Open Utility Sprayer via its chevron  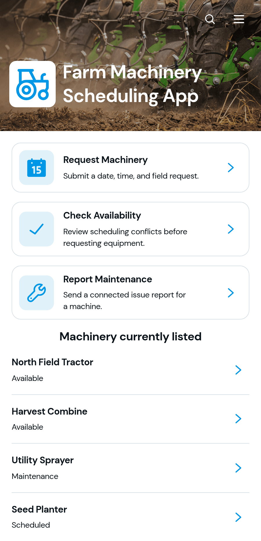pyautogui.click(x=238, y=468)
